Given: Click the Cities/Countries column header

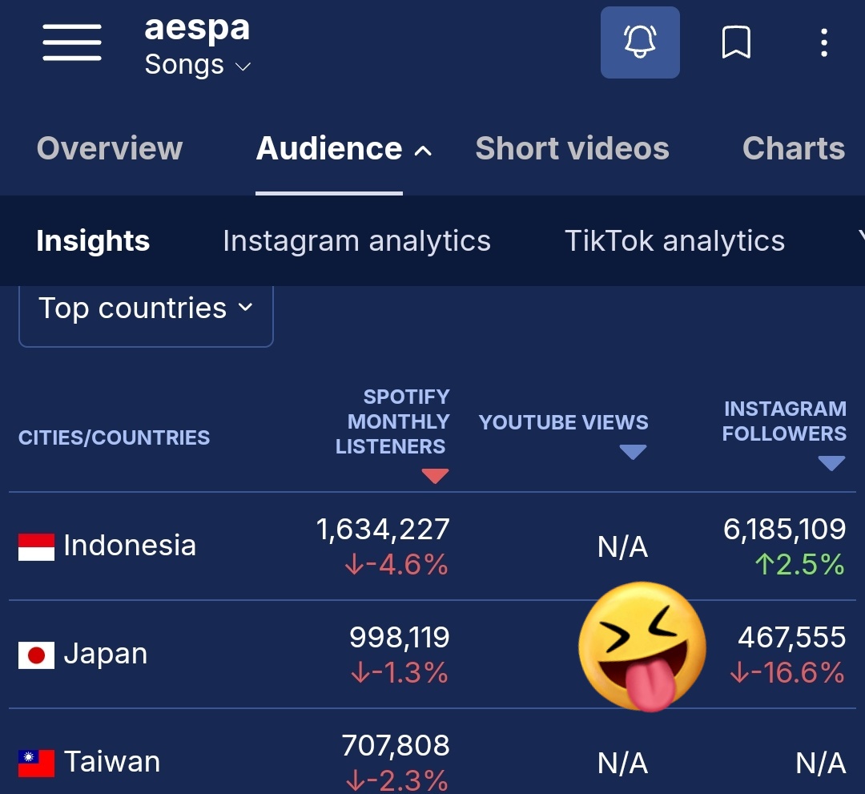Looking at the screenshot, I should coord(115,437).
